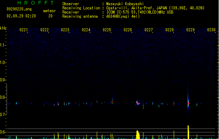Viewport: 219px width, 139px height.
Task: Click the 0229 time marker
Action: point(190,30)
